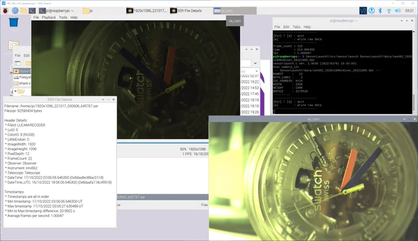Switch to the pi folder taskbar entry

(x=88, y=10)
